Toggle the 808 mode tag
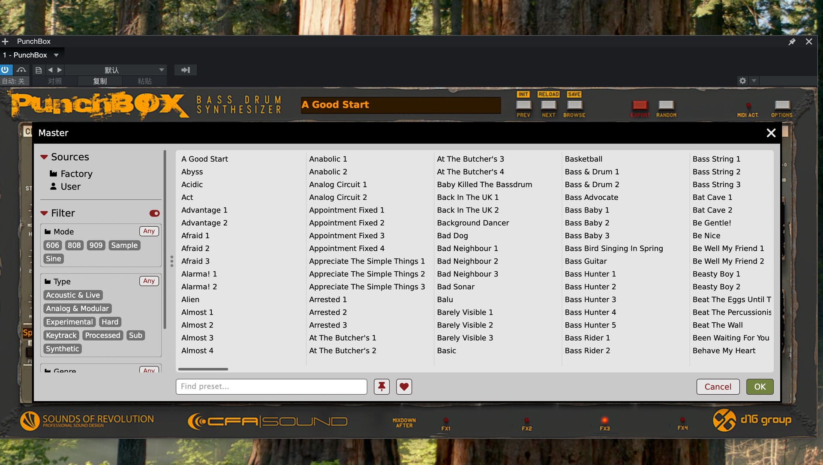The image size is (823, 465). (x=74, y=245)
